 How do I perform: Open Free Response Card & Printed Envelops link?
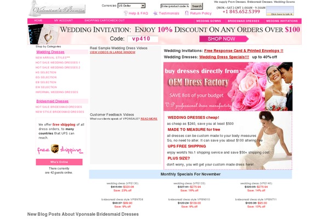point(243,51)
